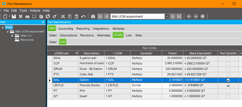This screenshot has width=242, height=107.
Task: Click the attachments clipboard icon
Action: click(41, 16)
